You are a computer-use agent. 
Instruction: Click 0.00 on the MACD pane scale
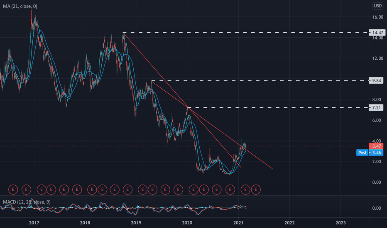pyautogui.click(x=377, y=208)
